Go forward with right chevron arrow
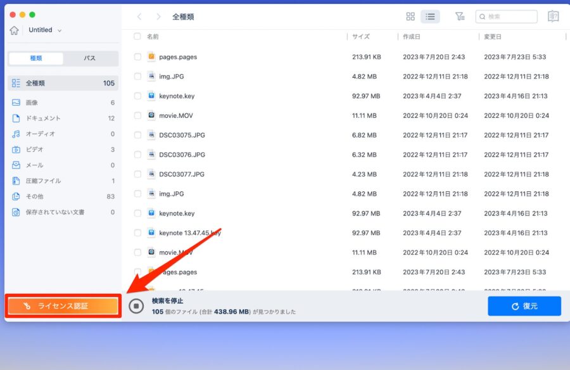 pyautogui.click(x=158, y=16)
